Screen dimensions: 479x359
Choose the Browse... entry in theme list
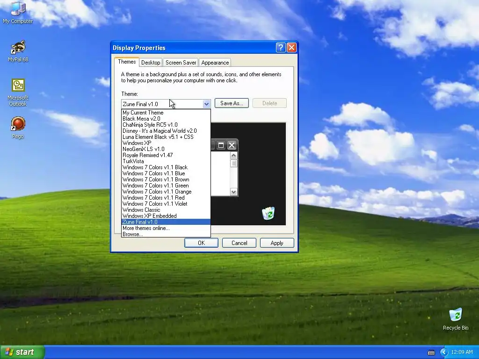point(166,234)
